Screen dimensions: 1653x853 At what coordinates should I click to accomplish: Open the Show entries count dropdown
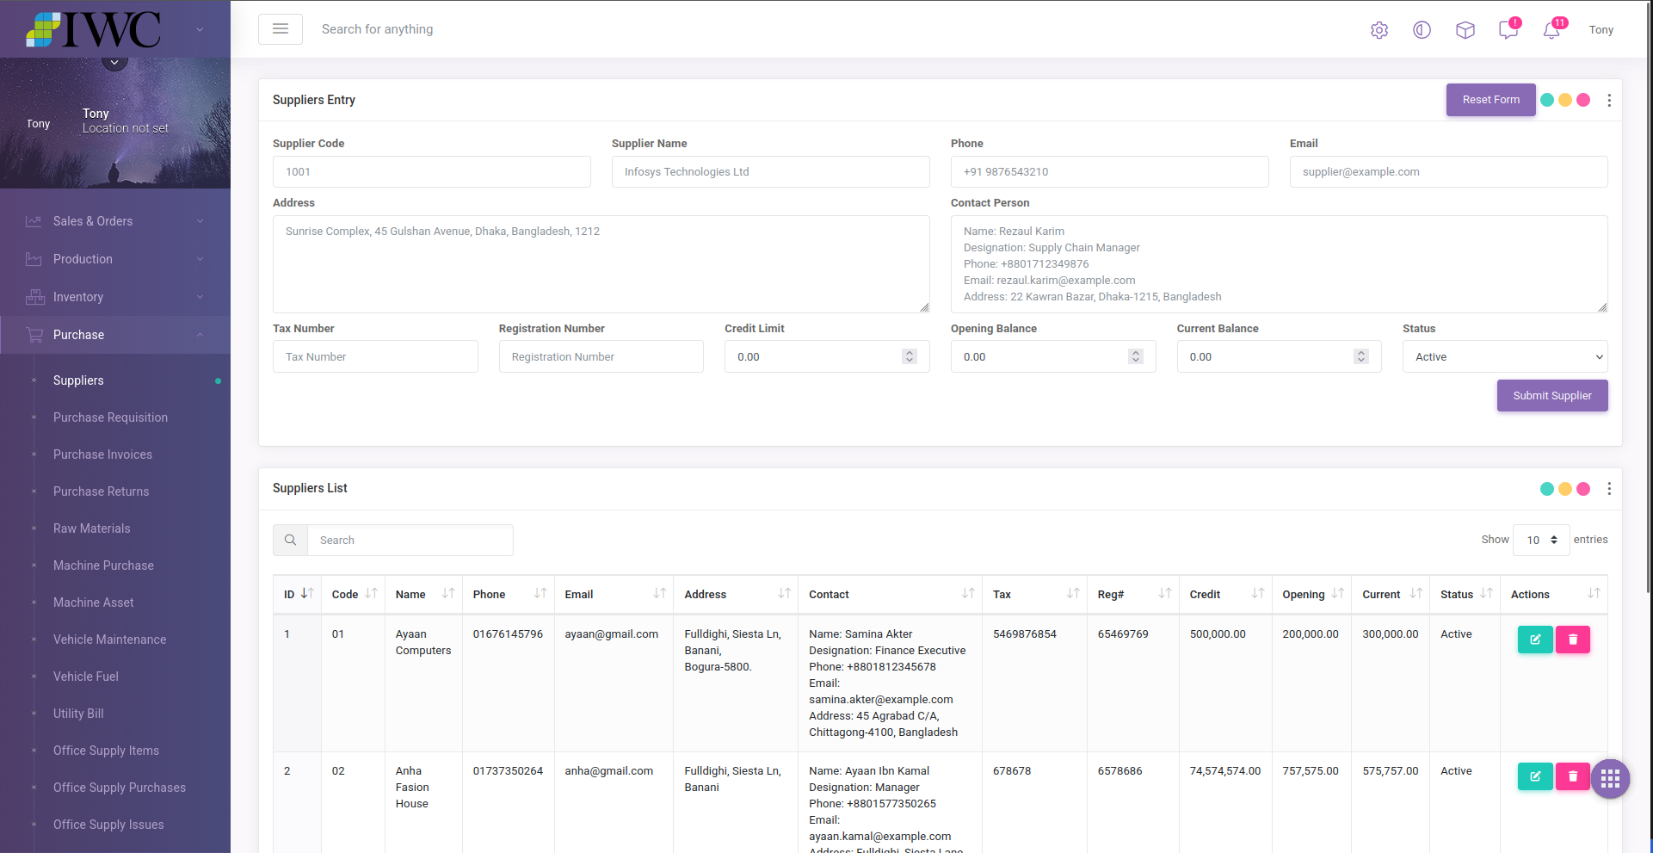pos(1541,540)
